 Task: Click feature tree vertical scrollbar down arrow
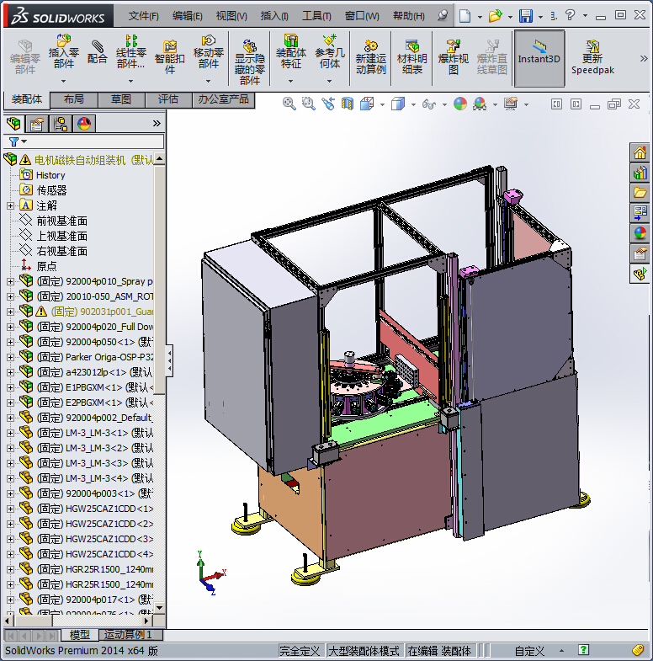click(159, 608)
